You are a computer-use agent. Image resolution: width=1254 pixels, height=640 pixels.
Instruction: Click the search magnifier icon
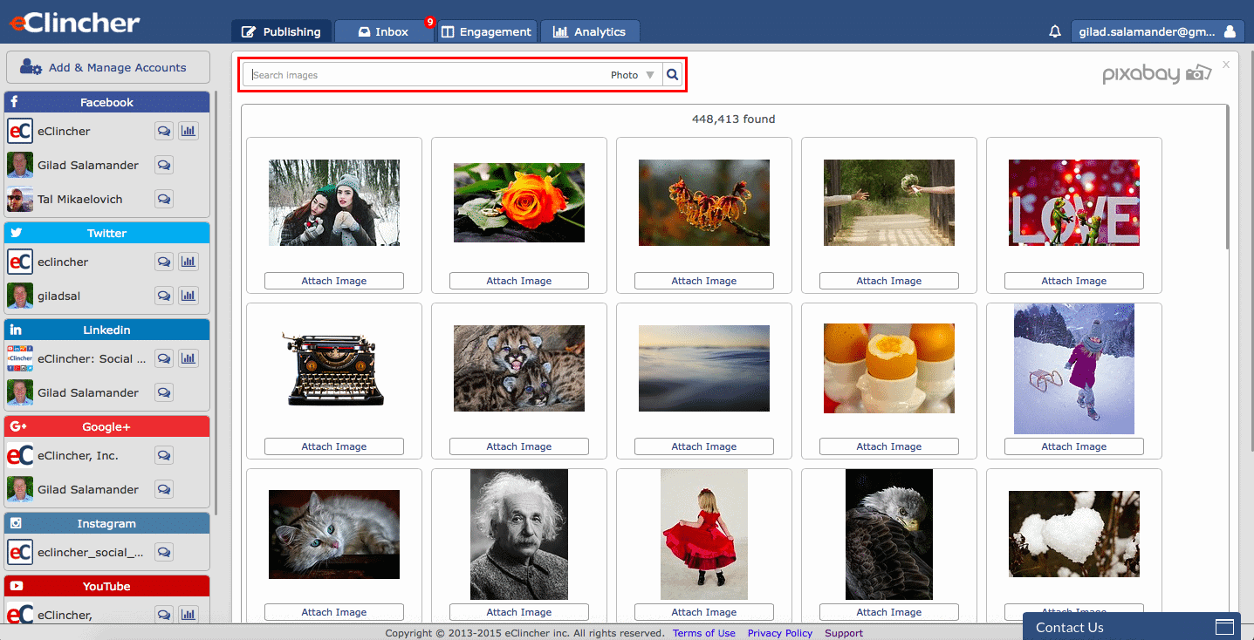[672, 75]
